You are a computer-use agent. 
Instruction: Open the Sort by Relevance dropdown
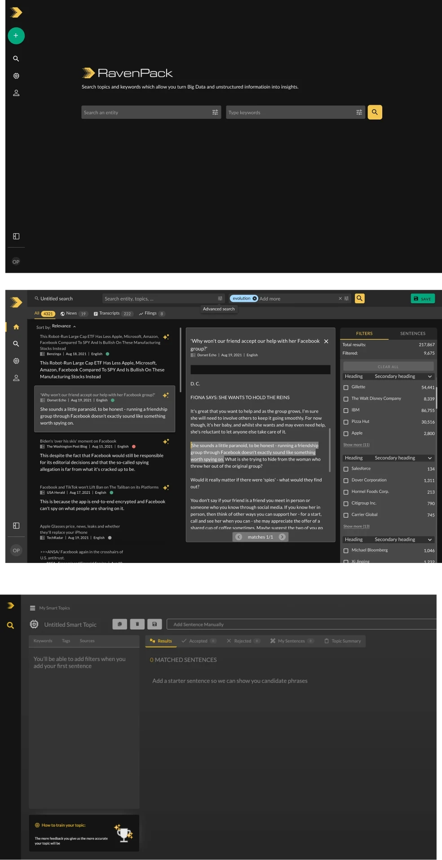64,326
